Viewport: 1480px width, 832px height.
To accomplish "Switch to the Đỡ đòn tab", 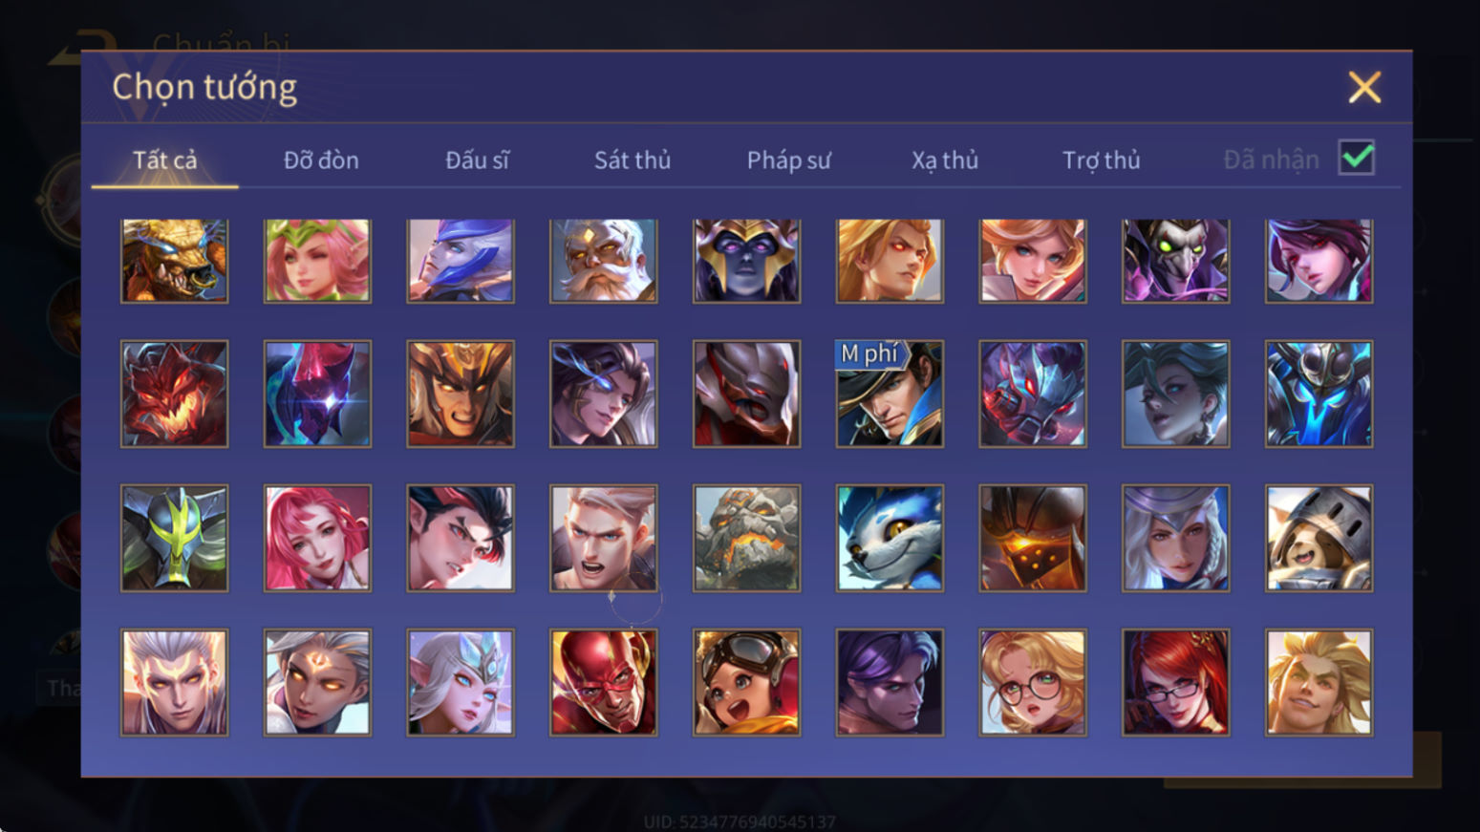I will pyautogui.click(x=321, y=160).
